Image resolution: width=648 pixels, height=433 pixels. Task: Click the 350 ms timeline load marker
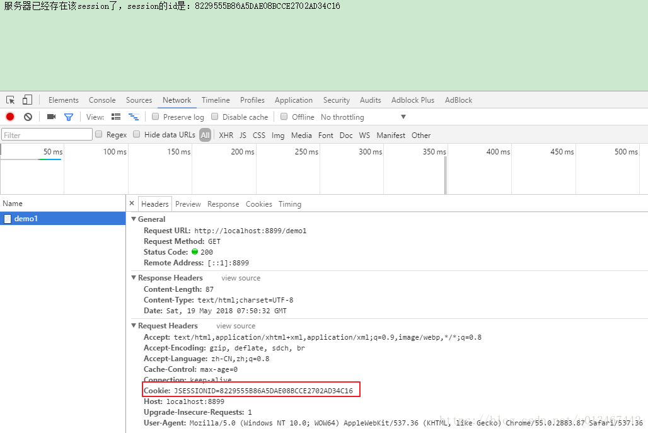pyautogui.click(x=446, y=175)
